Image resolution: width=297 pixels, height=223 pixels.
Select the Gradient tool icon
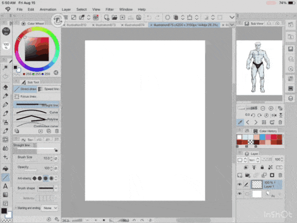[x=5, y=195]
